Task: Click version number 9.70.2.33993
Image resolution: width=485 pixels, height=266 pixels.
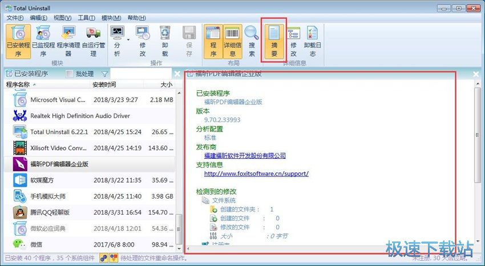Action: (222, 120)
